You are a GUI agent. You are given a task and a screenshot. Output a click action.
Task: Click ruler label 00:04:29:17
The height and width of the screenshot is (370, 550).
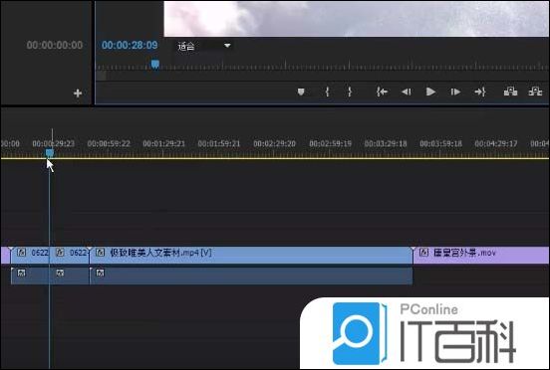495,143
